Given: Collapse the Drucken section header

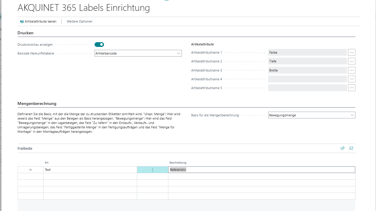Looking at the screenshot, I should [x=26, y=33].
